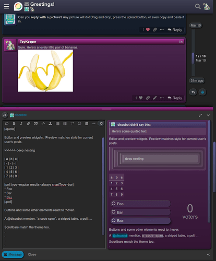Show more actions on discobot's post
The image size is (216, 261).
tap(162, 30)
